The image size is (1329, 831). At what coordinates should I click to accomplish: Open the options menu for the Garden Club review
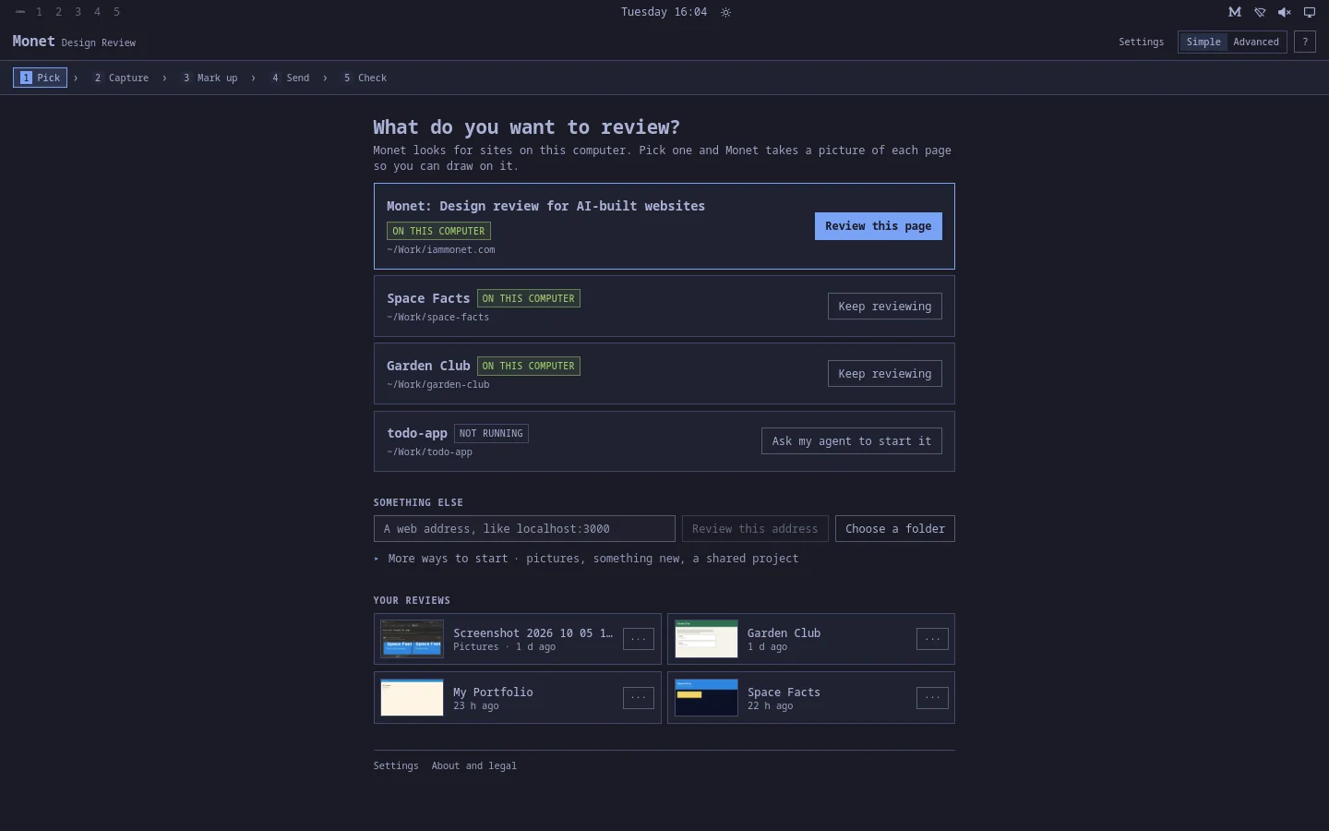pos(932,639)
